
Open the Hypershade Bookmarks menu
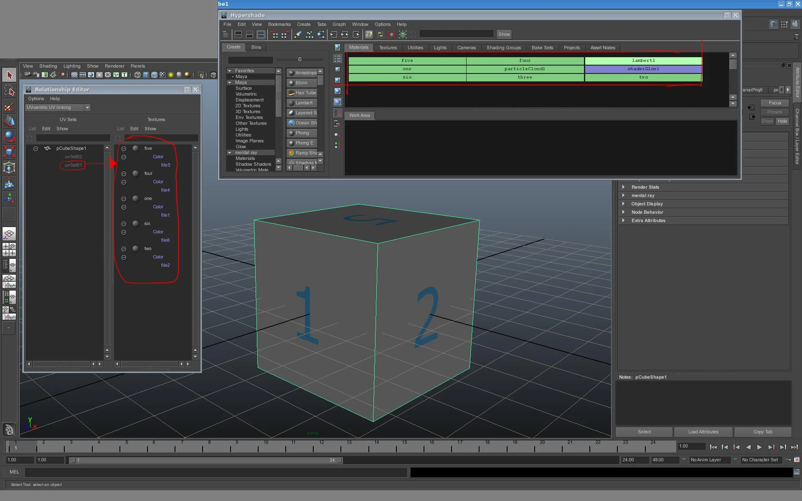coord(279,24)
